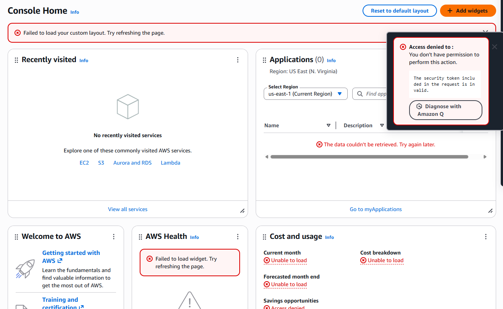
Task: Open the EC2 service link
Action: tap(84, 163)
